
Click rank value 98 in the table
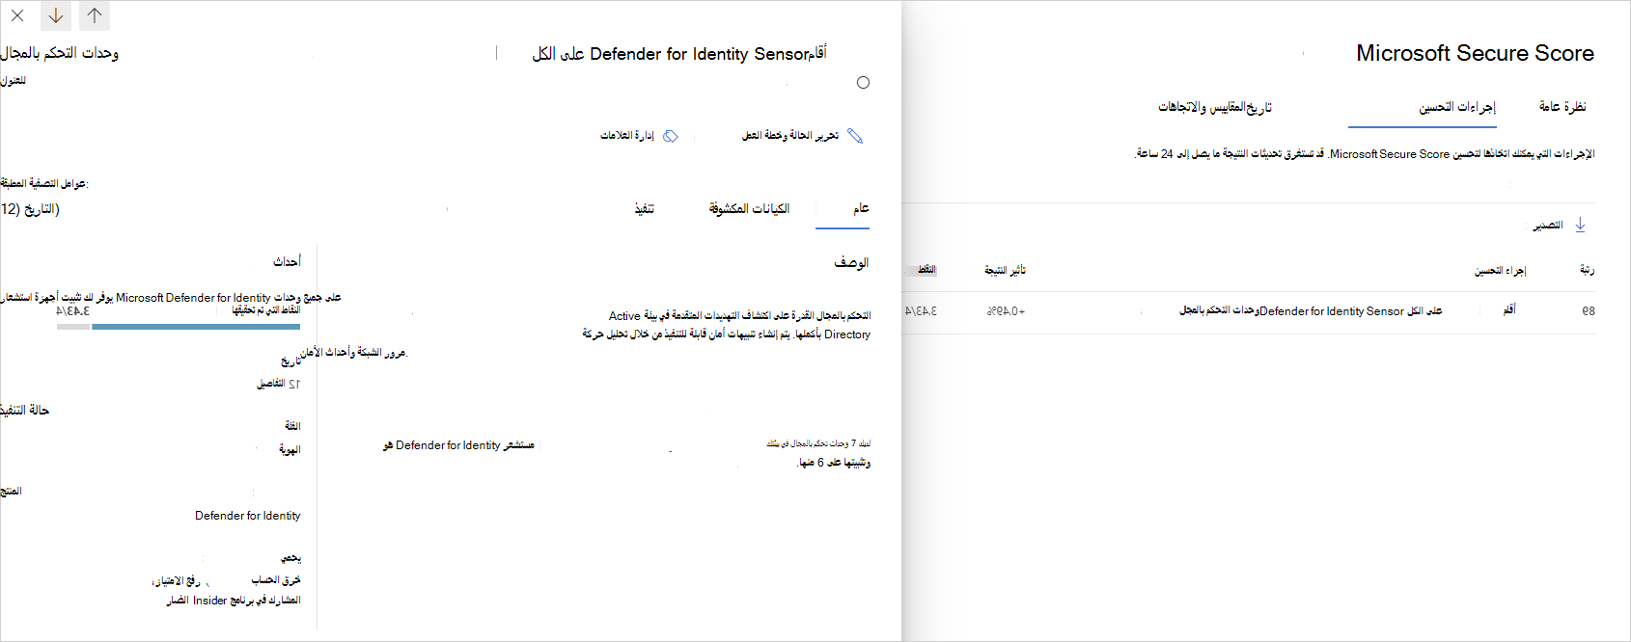[x=1588, y=311]
